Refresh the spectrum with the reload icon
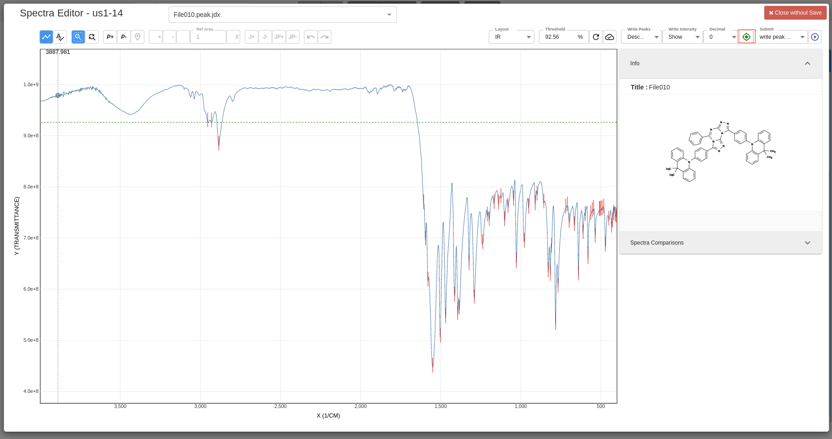Image resolution: width=832 pixels, height=439 pixels. [596, 37]
